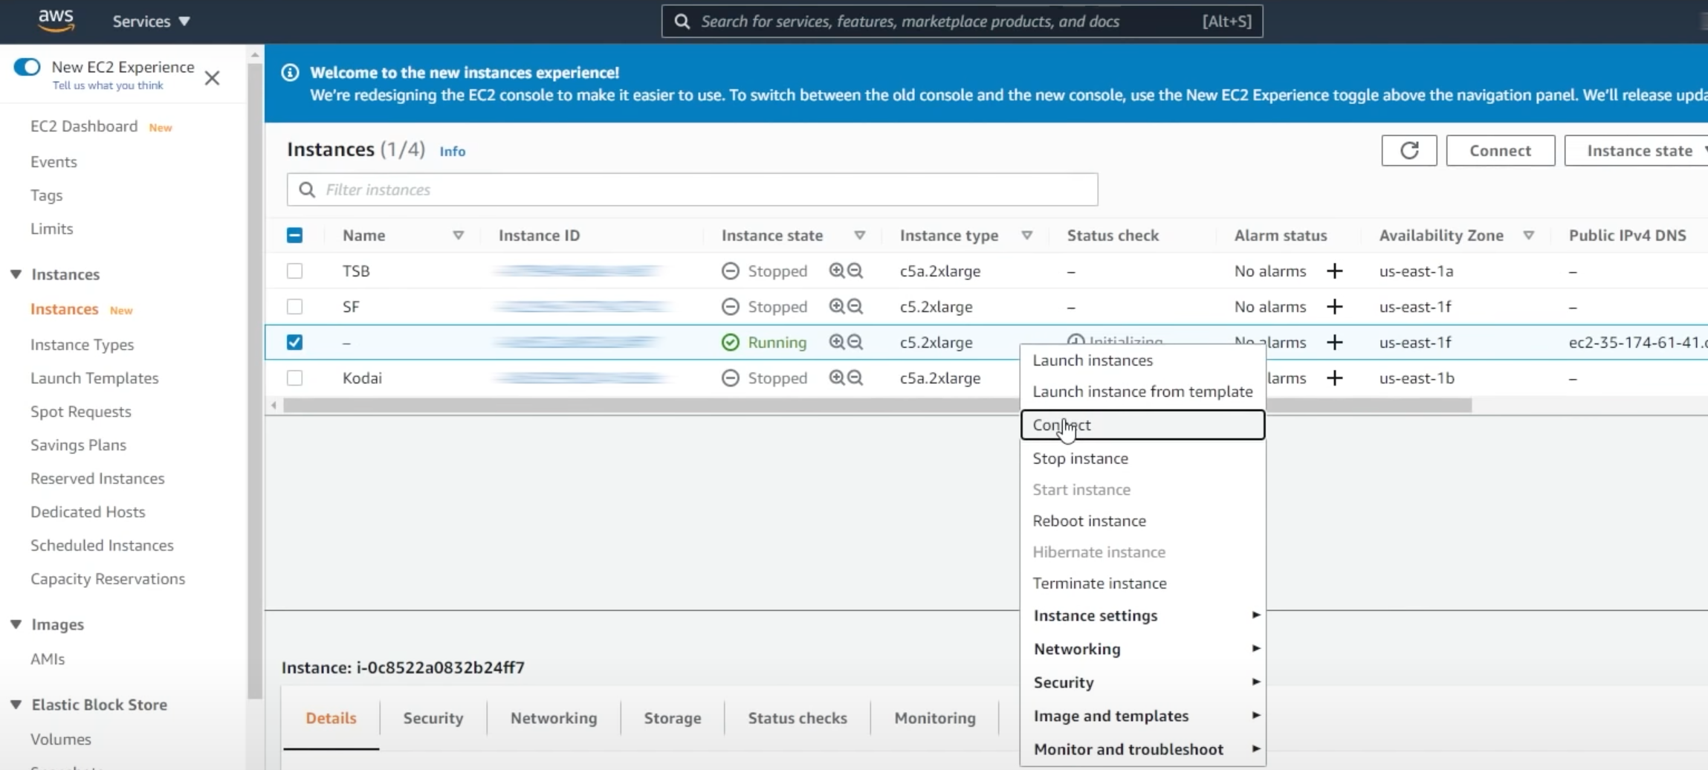Click the Filter instances search field
1708x770 pixels.
[x=691, y=190]
